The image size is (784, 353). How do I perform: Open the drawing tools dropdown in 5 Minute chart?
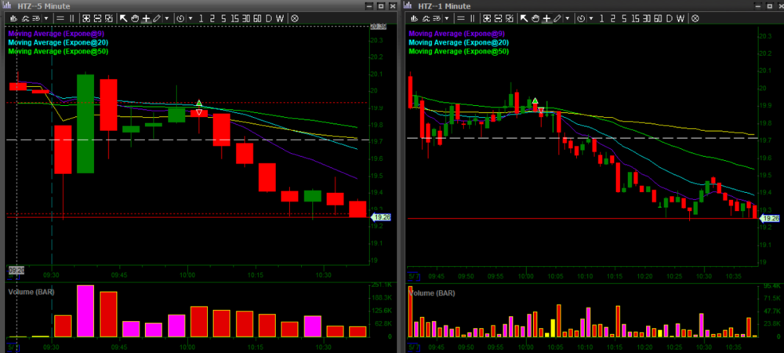tap(167, 17)
